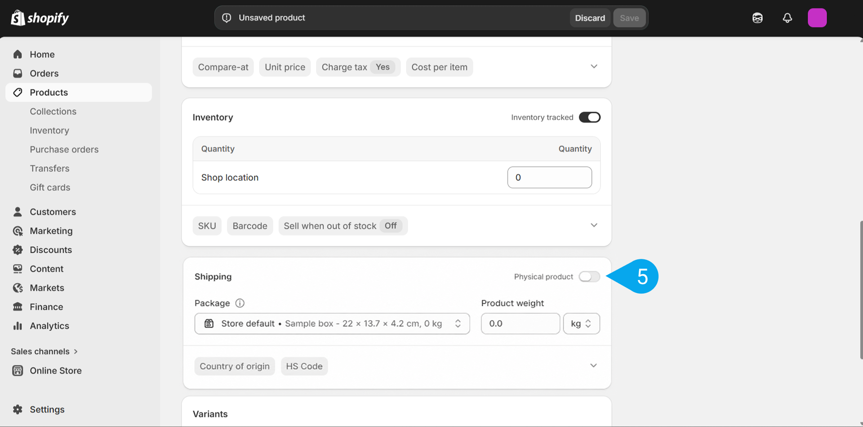Click the Finance bank icon
The height and width of the screenshot is (427, 863).
tap(18, 307)
